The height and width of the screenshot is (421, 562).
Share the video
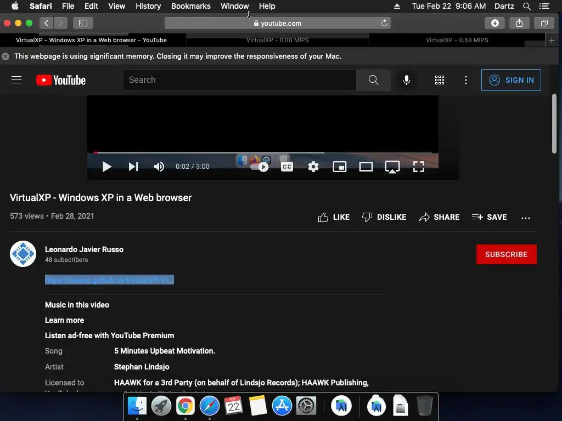[439, 217]
